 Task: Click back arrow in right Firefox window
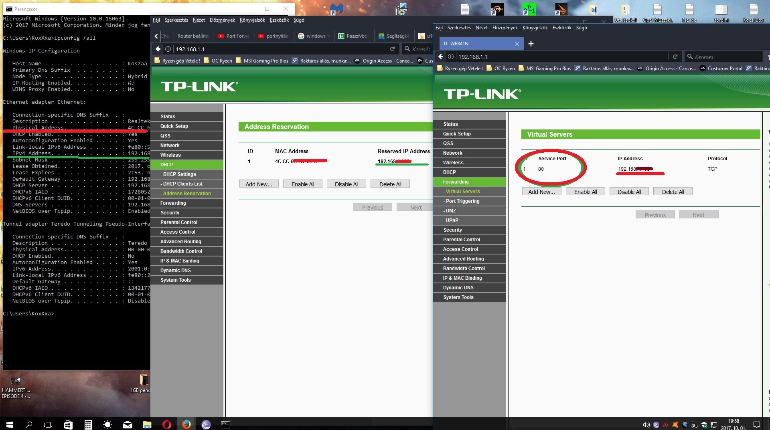tap(441, 57)
